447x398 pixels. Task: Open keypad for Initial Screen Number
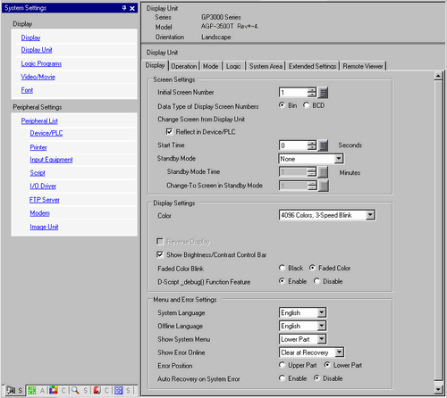323,93
